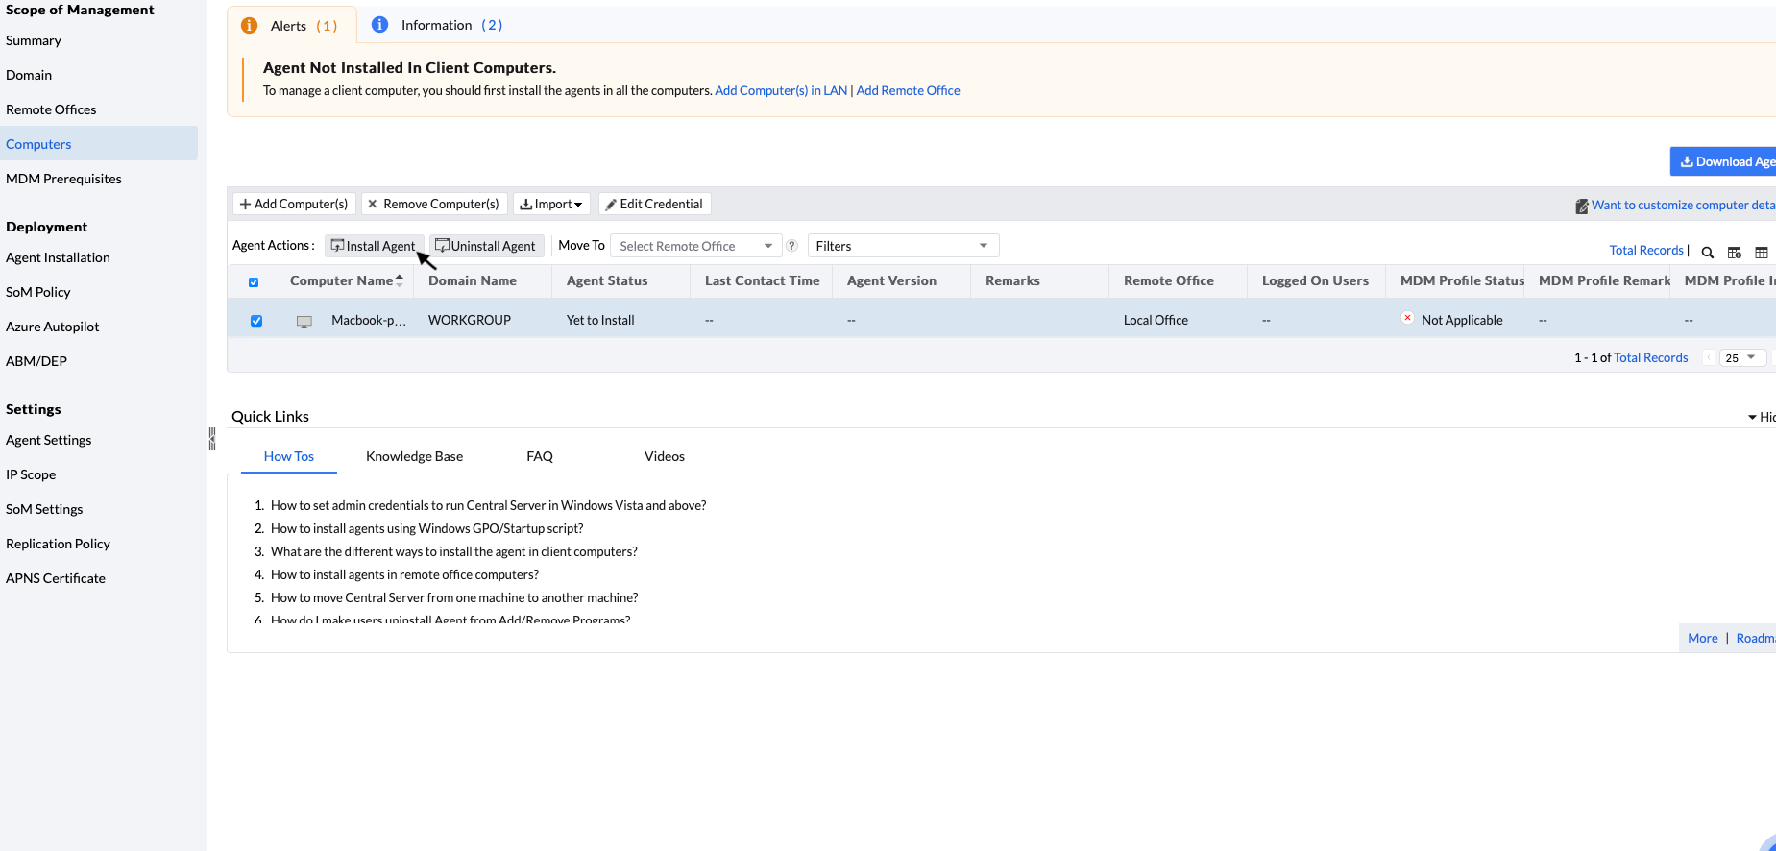Open the Select Remote Office dropdown
This screenshot has width=1776, height=851.
(x=696, y=246)
